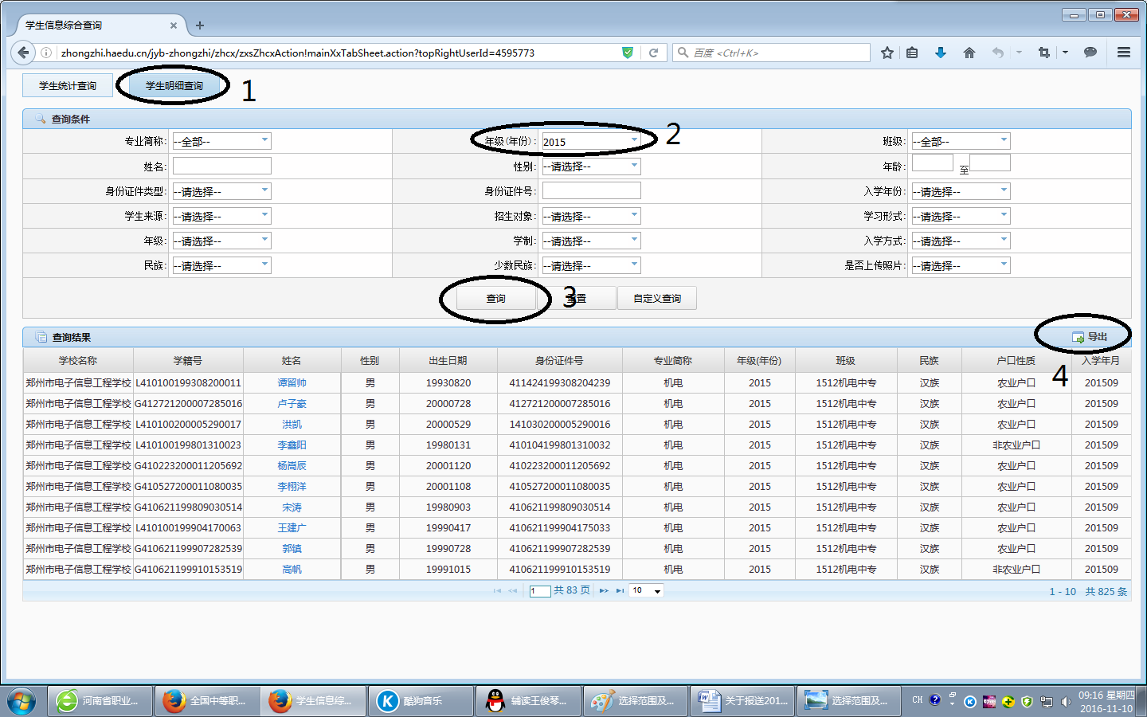The image size is (1147, 717).
Task: Go to the next results page arrow
Action: [x=604, y=591]
